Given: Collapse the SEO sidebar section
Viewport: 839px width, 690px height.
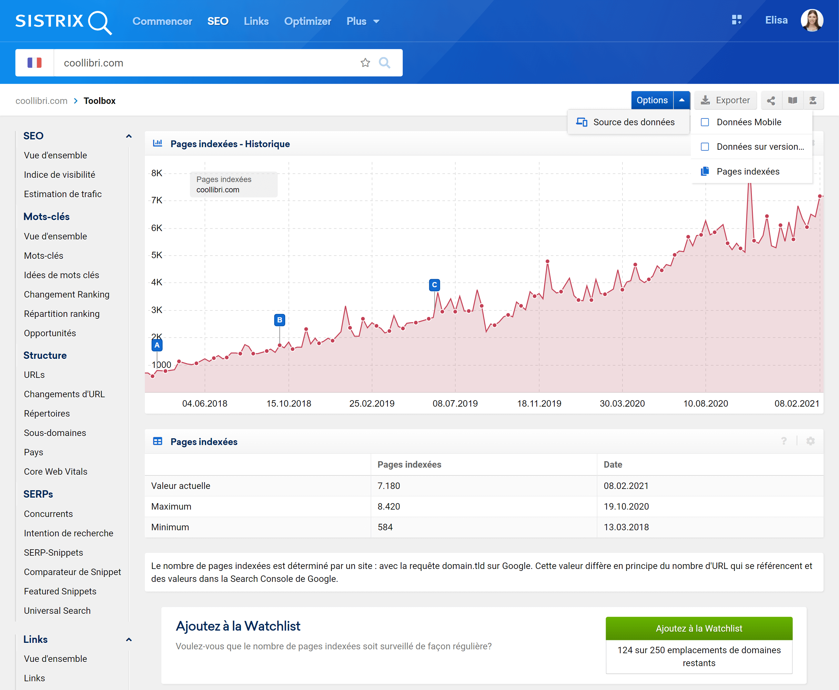Looking at the screenshot, I should pos(129,136).
